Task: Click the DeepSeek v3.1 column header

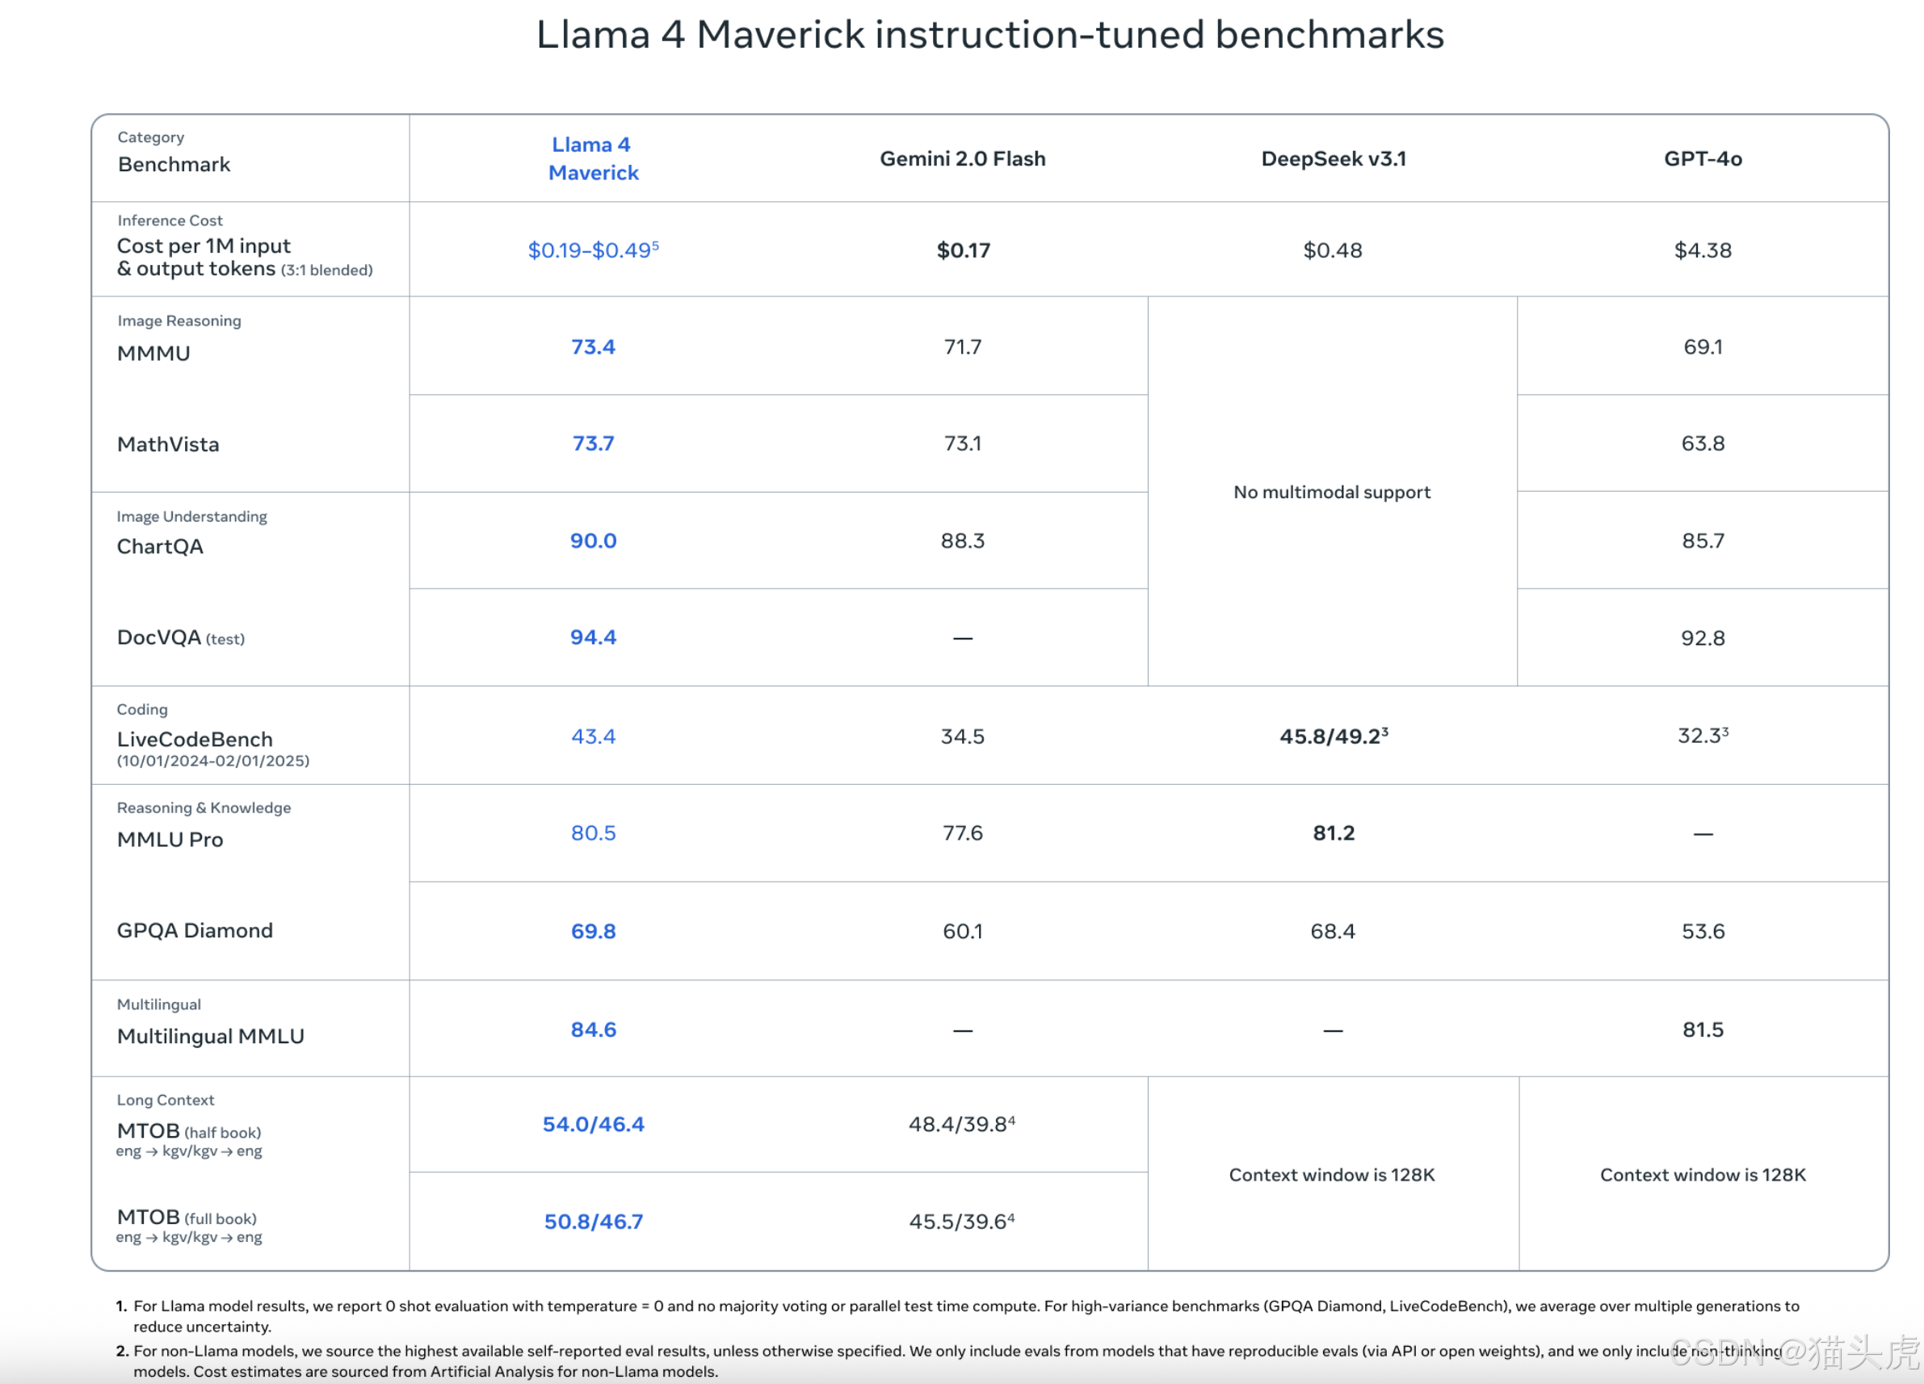Action: (x=1333, y=158)
